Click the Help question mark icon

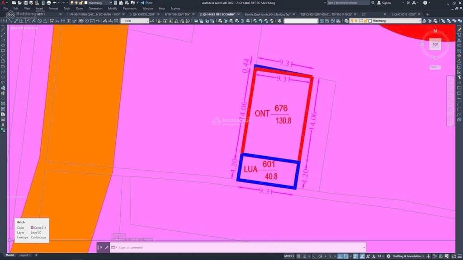[x=425, y=3]
